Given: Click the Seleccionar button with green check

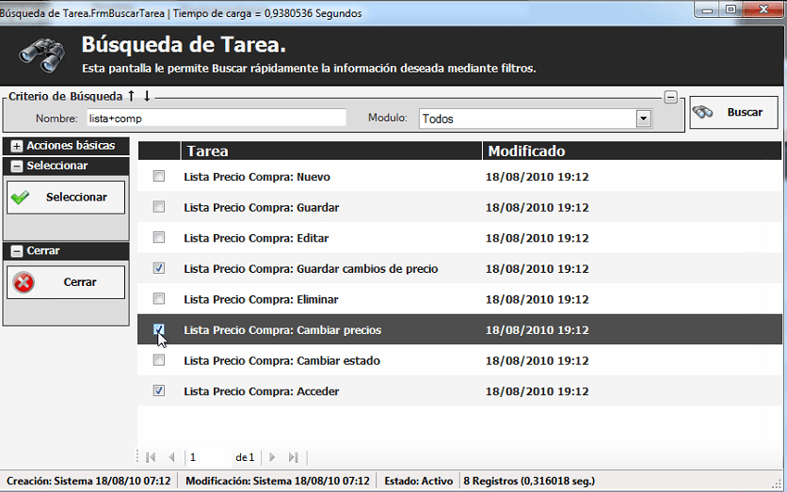Looking at the screenshot, I should pyautogui.click(x=66, y=198).
